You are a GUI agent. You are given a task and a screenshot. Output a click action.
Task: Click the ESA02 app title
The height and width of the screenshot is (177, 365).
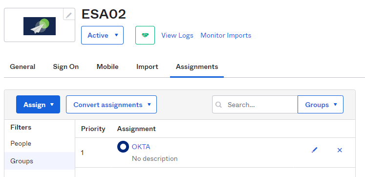pyautogui.click(x=104, y=14)
